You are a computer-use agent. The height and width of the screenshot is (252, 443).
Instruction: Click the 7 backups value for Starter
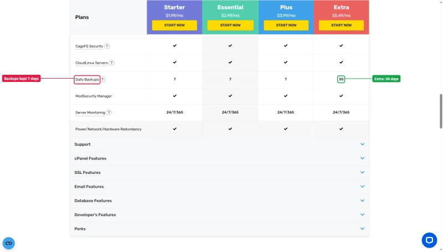174,79
